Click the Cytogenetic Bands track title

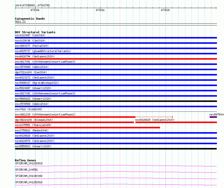click(x=30, y=19)
